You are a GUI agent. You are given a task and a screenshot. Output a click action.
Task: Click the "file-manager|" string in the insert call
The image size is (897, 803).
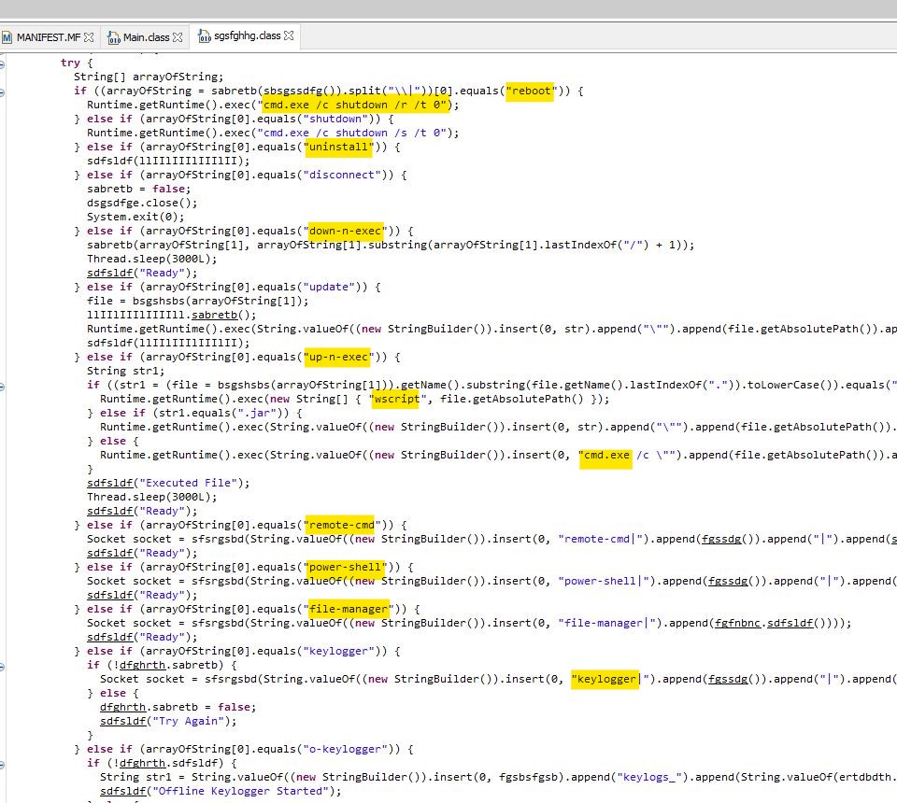tap(607, 623)
